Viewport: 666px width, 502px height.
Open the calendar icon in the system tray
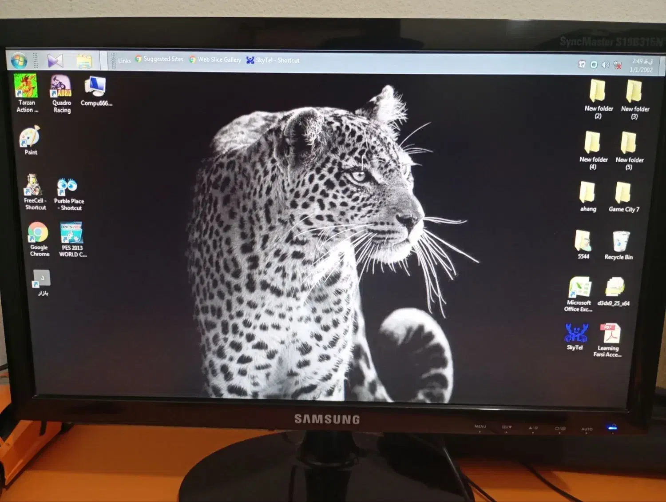click(x=581, y=64)
